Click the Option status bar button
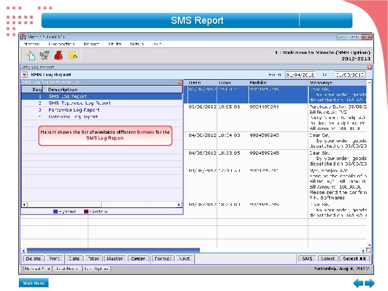 click(96, 269)
